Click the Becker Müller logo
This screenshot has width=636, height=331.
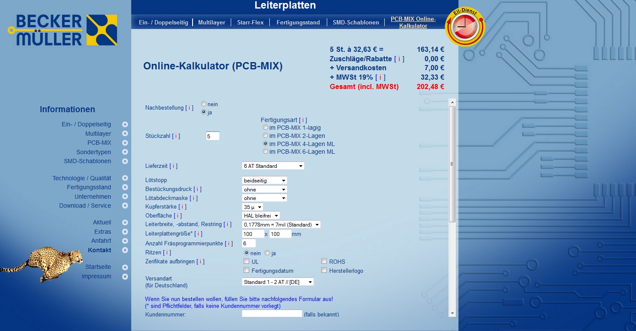[x=63, y=30]
